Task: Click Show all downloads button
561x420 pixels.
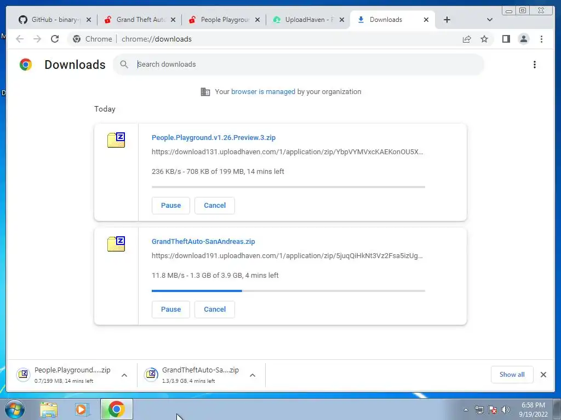Action: click(x=512, y=375)
